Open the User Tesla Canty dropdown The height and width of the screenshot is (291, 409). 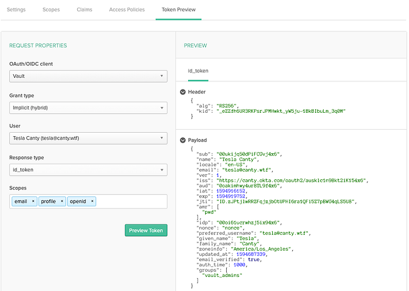[x=88, y=138]
